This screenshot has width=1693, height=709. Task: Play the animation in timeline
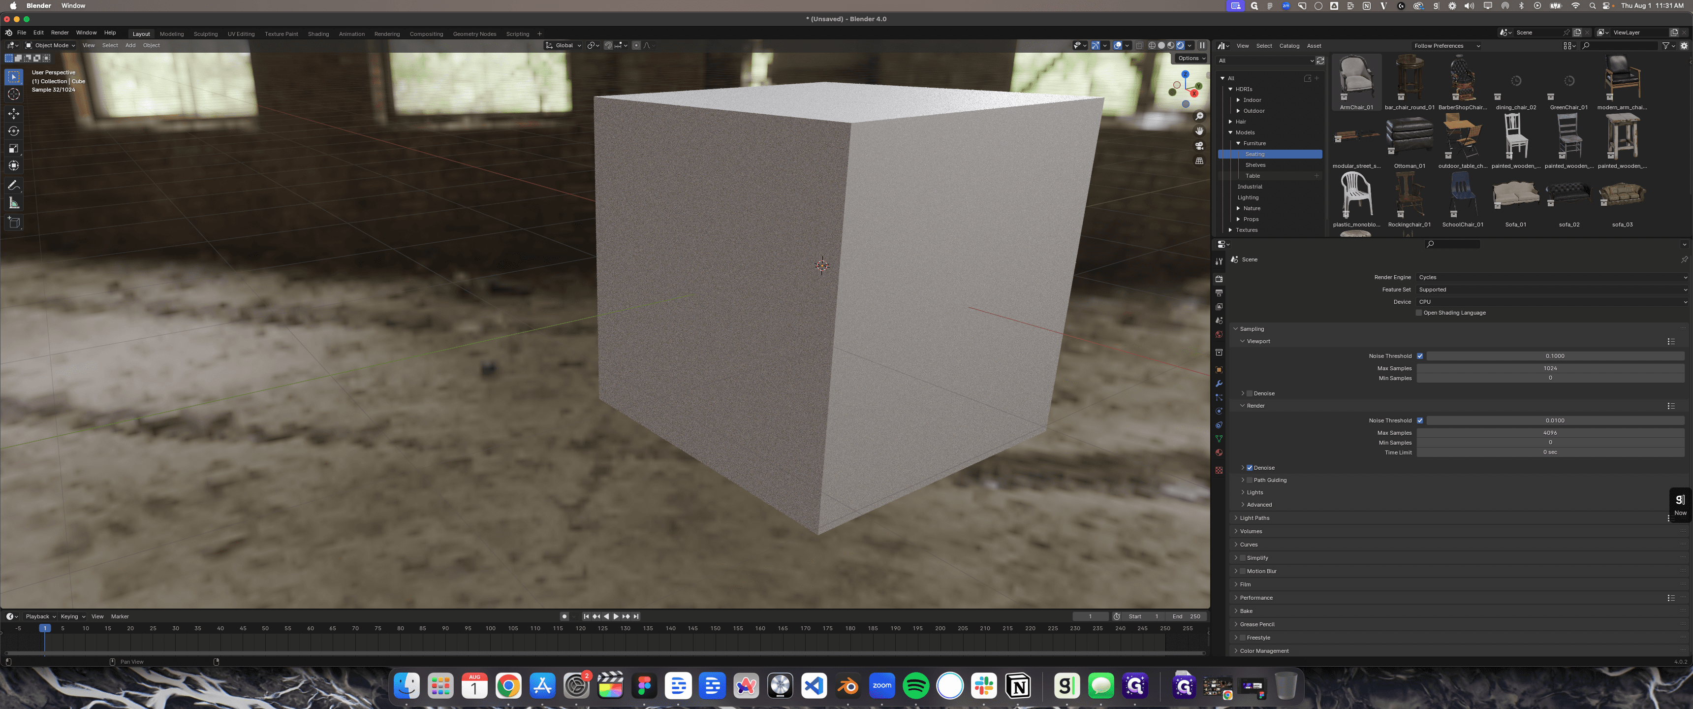(616, 616)
